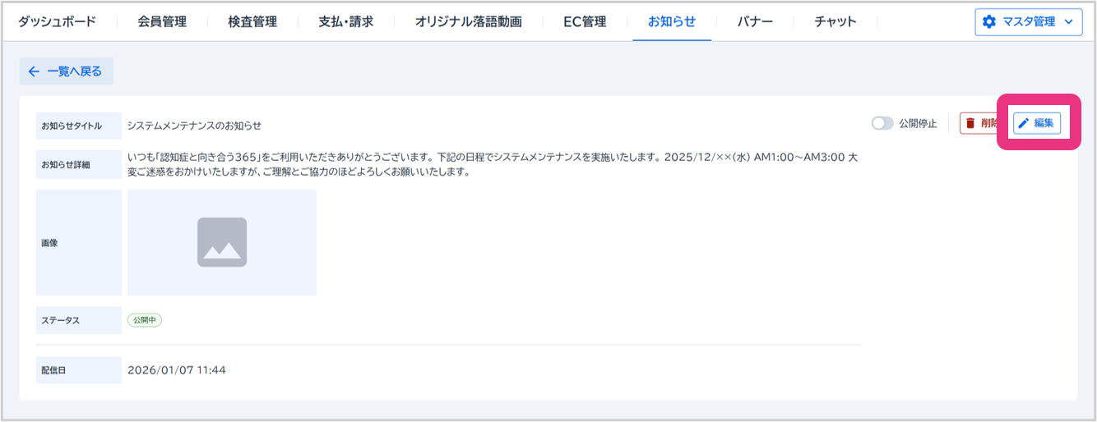Select the 検査管理 tab
Image resolution: width=1097 pixels, height=422 pixels.
pyautogui.click(x=252, y=22)
